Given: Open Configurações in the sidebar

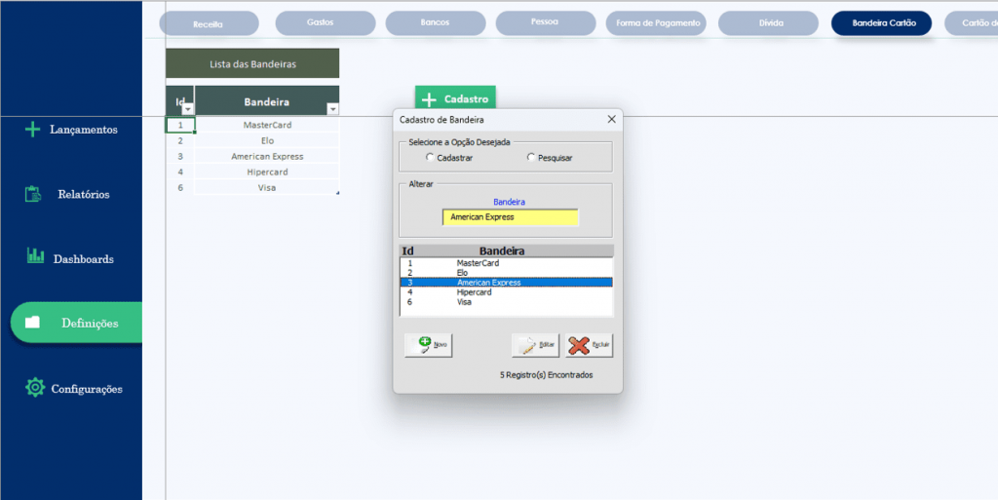Looking at the screenshot, I should [87, 389].
